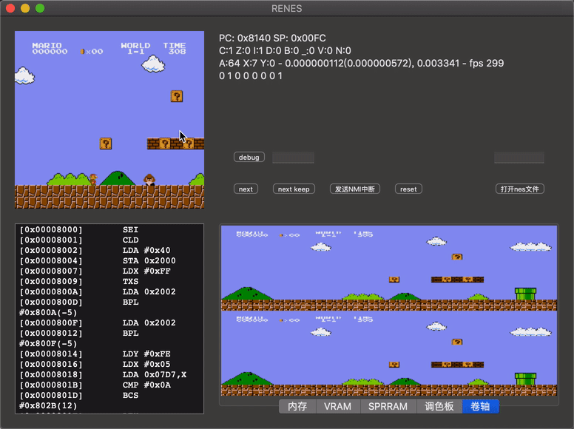Screen dimensions: 574x429
Task: Select the 卷轴 scroll tab
Action: pos(480,406)
